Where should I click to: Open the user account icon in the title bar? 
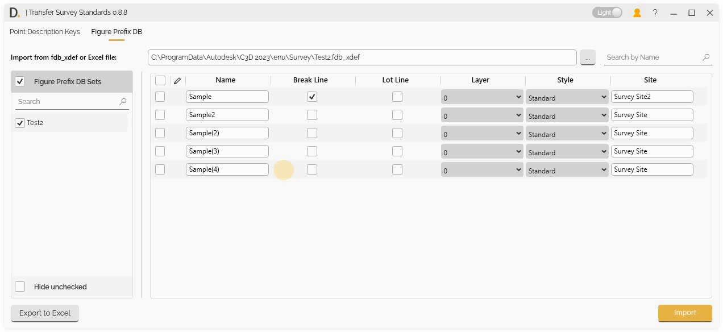coord(637,12)
